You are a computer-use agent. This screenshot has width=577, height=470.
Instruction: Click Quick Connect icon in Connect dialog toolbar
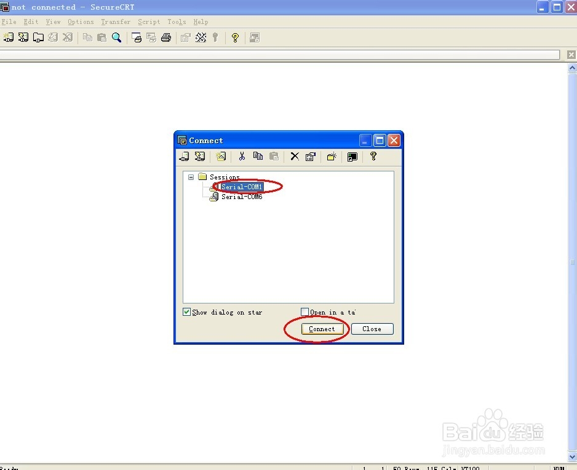[200, 157]
